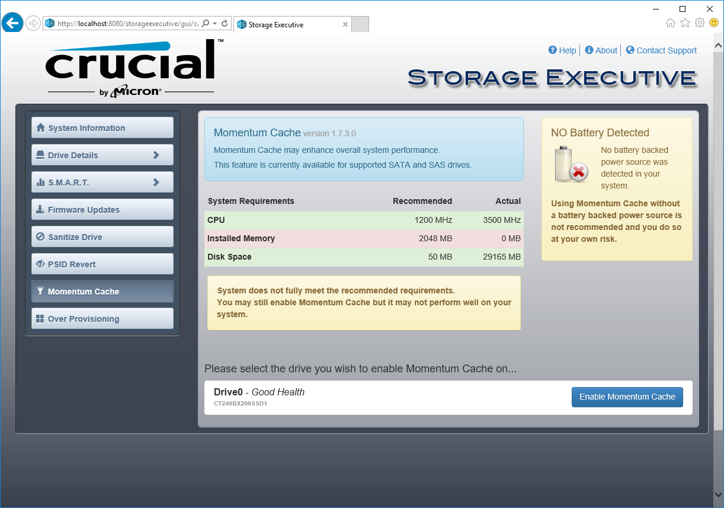This screenshot has height=508, width=724.
Task: Click the Firmware Updates download icon
Action: (40, 209)
